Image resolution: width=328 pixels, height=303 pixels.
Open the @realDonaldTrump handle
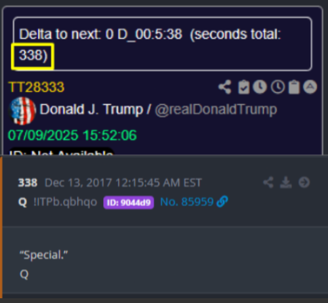[216, 110]
